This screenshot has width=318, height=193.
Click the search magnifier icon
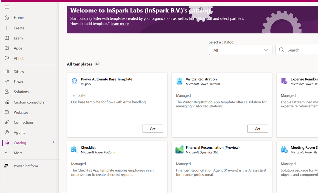(x=282, y=50)
